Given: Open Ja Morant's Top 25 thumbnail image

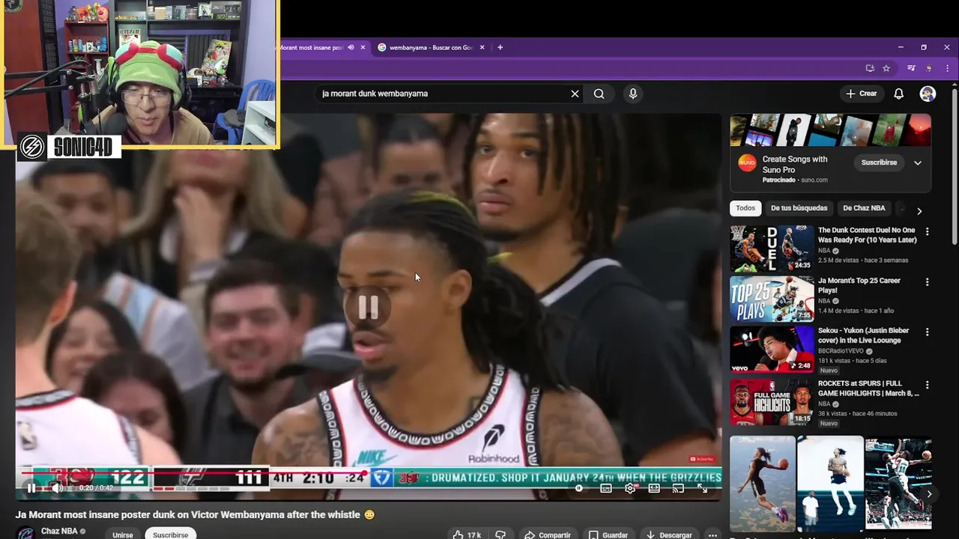Looking at the screenshot, I should [x=772, y=299].
